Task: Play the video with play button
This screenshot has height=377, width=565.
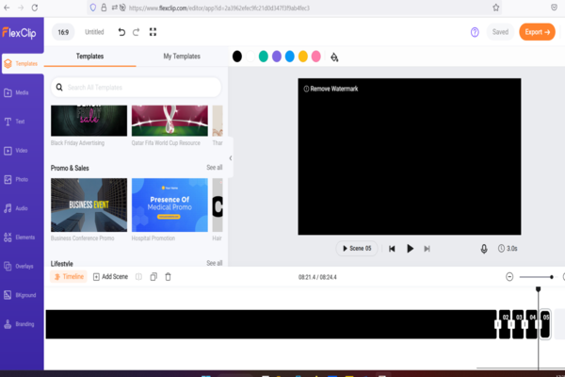Action: click(410, 249)
